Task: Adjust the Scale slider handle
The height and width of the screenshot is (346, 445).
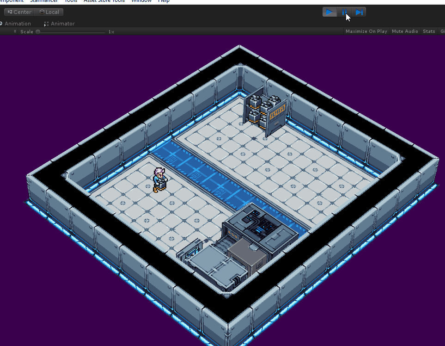Action: [x=38, y=32]
